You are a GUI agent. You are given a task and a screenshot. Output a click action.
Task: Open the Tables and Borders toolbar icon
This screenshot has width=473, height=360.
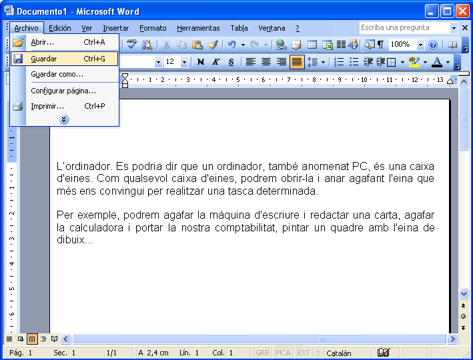[296, 45]
